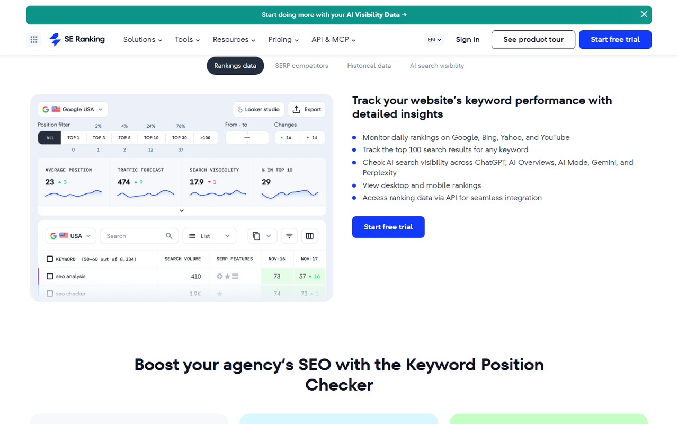678x424 pixels.
Task: Click the keyword Search input field
Action: pyautogui.click(x=139, y=236)
